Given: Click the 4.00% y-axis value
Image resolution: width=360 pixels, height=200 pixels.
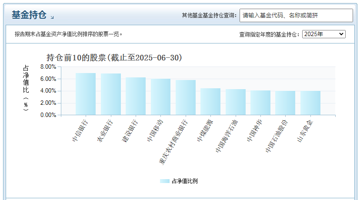Looking at the screenshot, I should [48, 91].
